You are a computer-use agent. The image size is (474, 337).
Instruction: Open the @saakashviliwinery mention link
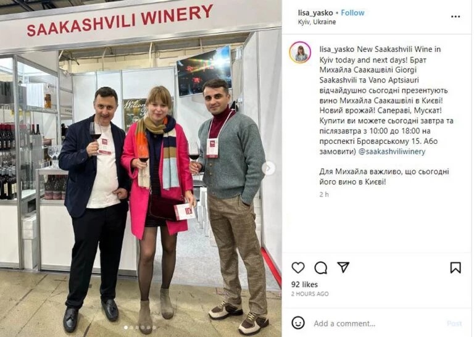click(x=391, y=151)
